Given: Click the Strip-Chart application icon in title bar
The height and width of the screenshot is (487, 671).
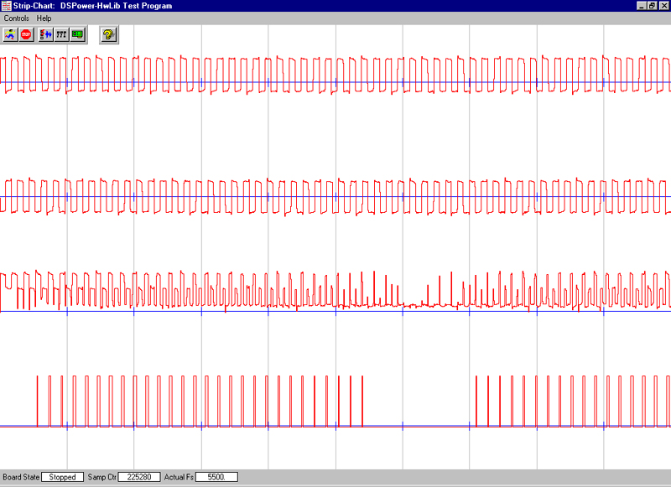Looking at the screenshot, I should (6, 6).
